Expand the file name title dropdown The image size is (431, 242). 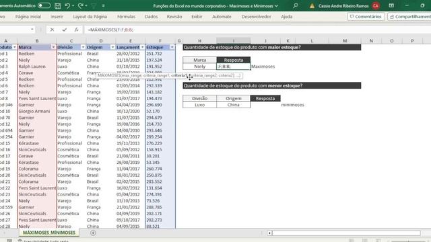tap(276, 6)
